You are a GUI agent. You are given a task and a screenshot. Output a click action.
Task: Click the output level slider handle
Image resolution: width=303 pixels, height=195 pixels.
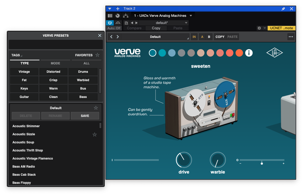click(x=262, y=164)
